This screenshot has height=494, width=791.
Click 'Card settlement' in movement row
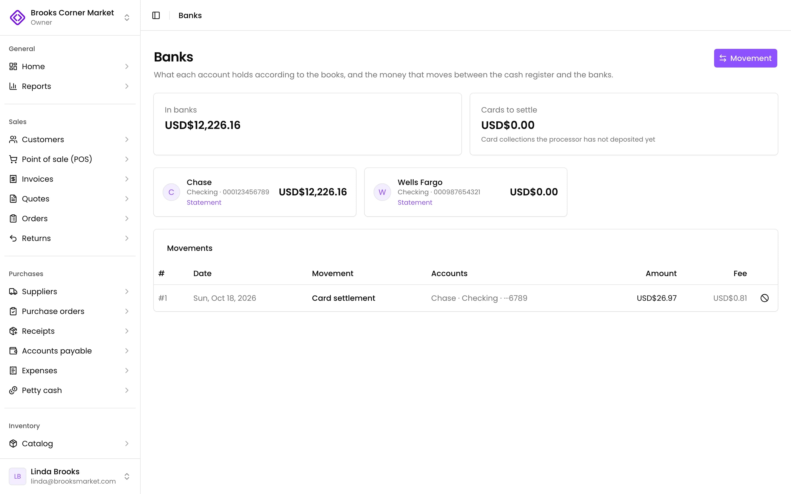(x=343, y=298)
